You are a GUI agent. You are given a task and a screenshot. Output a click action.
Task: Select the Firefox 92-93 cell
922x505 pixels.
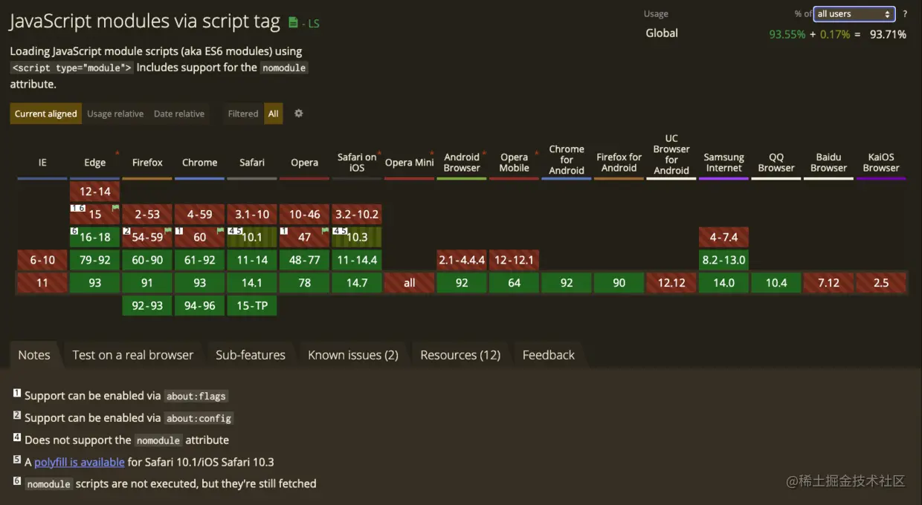147,306
